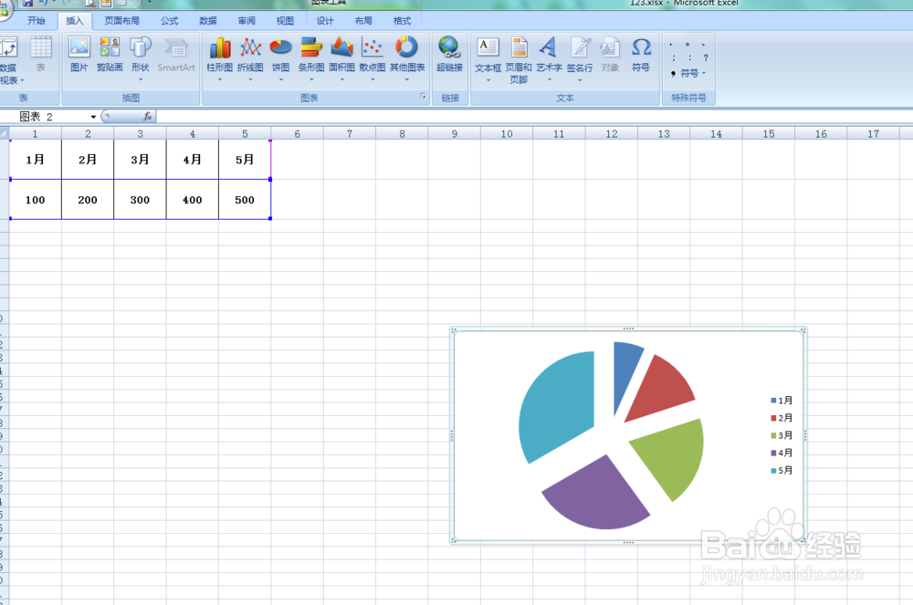Image resolution: width=913 pixels, height=605 pixels.
Task: Switch to the 数据 Data tab
Action: click(x=208, y=21)
